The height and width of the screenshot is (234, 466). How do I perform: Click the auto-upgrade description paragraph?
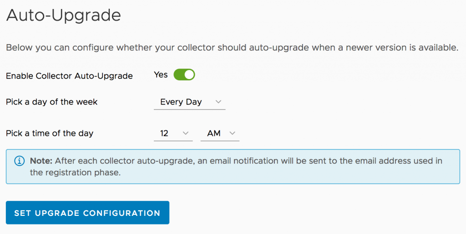pos(232,48)
